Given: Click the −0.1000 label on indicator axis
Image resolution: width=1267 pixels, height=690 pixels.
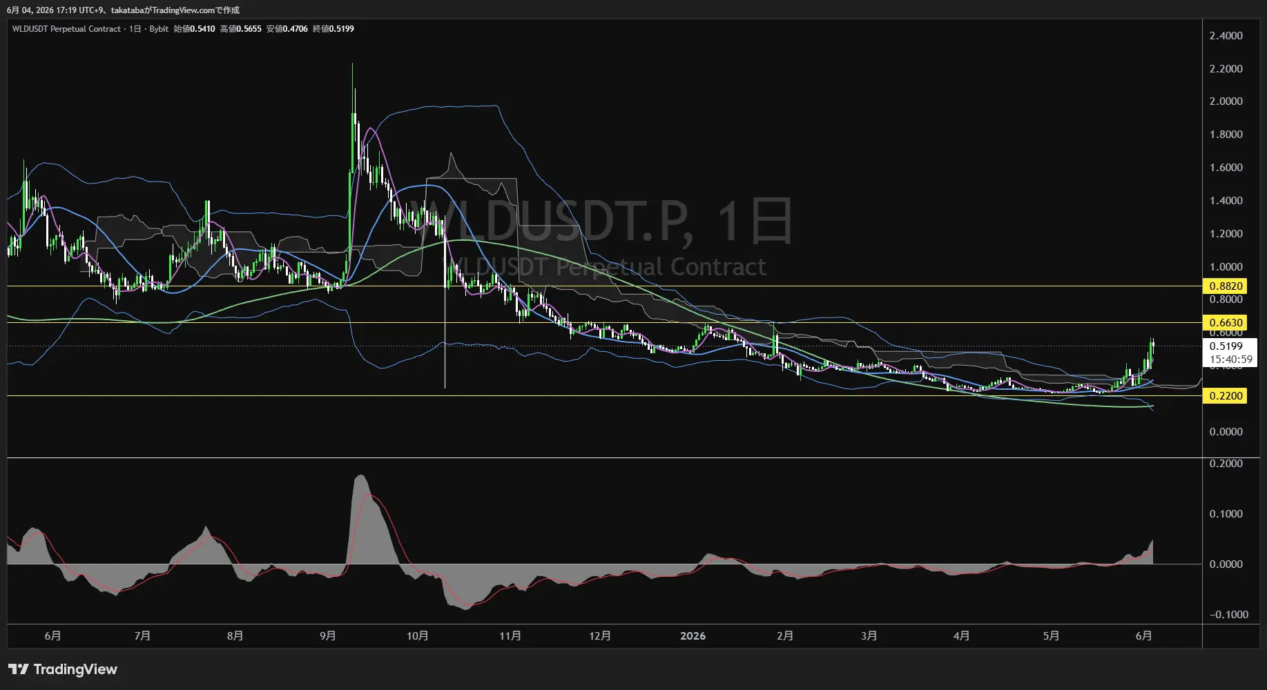Looking at the screenshot, I should 1228,615.
